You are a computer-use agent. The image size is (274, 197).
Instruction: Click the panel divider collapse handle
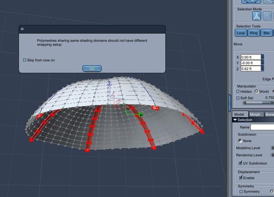[230, 103]
